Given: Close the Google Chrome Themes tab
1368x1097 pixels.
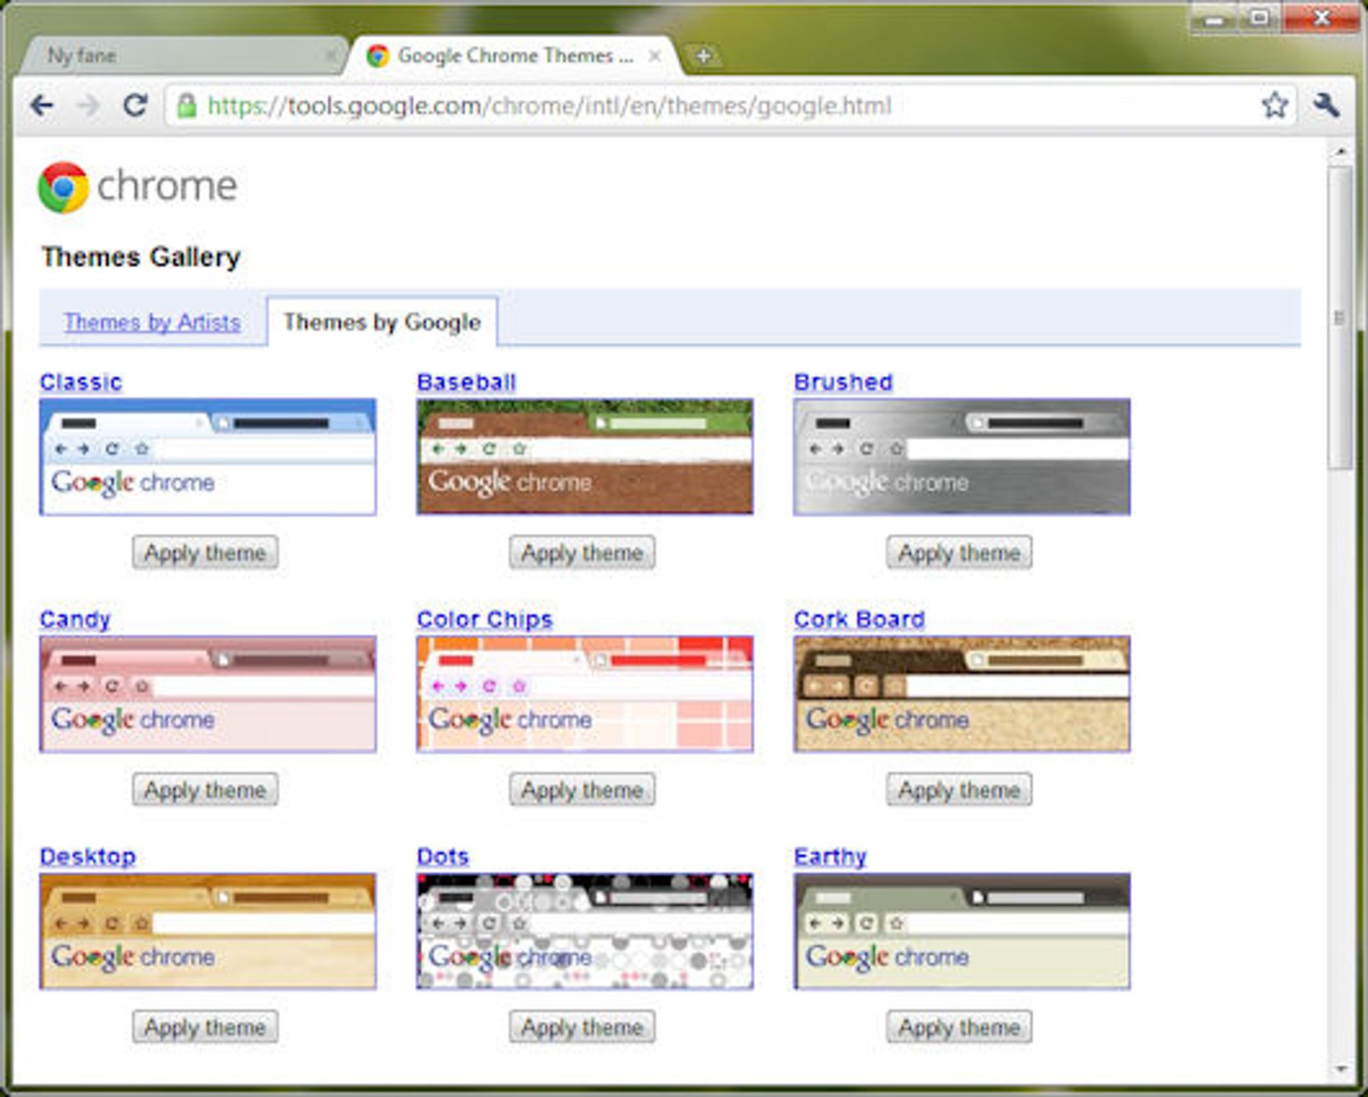Looking at the screenshot, I should (655, 55).
